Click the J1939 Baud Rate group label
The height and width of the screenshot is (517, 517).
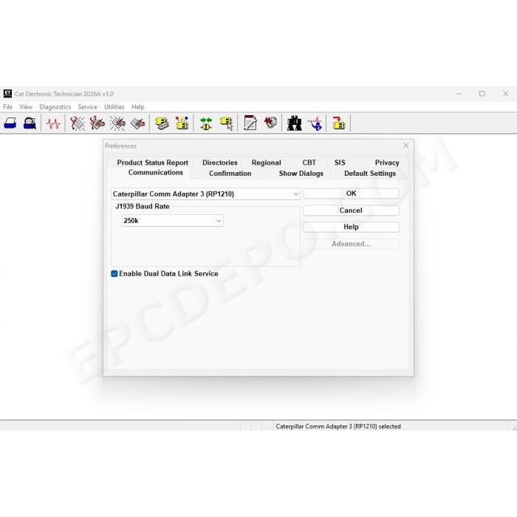point(143,206)
